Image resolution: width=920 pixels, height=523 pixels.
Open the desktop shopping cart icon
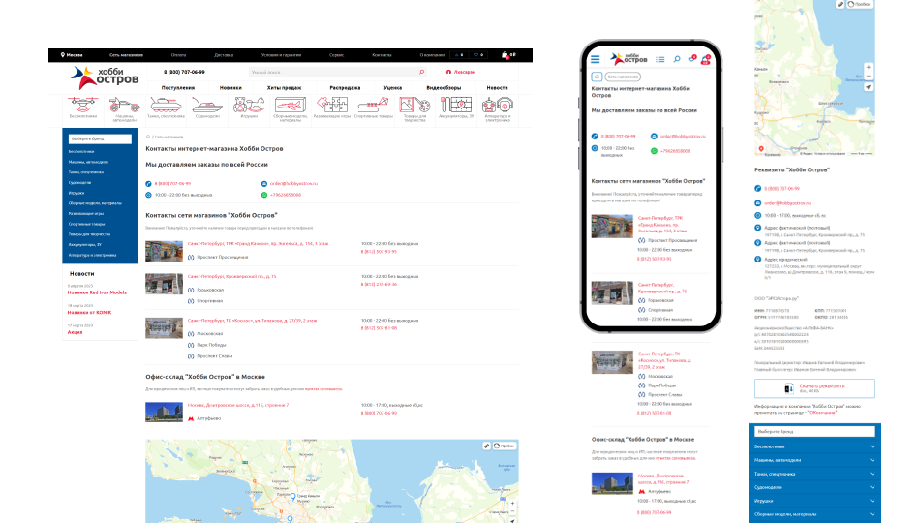tap(505, 54)
